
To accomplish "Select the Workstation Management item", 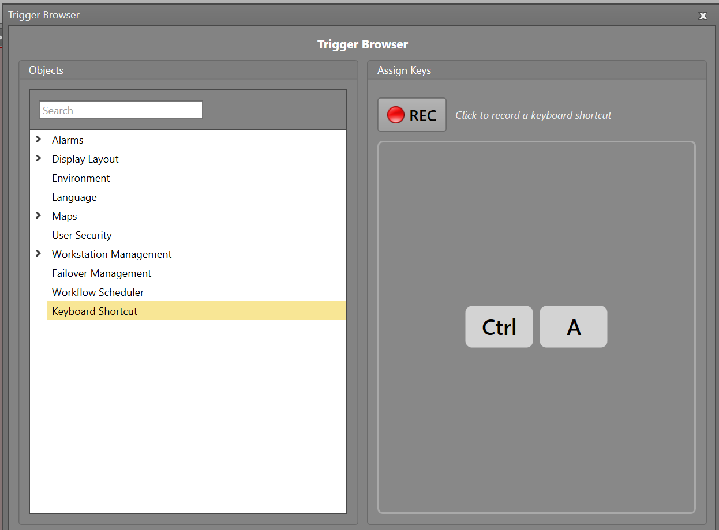I will click(x=112, y=254).
